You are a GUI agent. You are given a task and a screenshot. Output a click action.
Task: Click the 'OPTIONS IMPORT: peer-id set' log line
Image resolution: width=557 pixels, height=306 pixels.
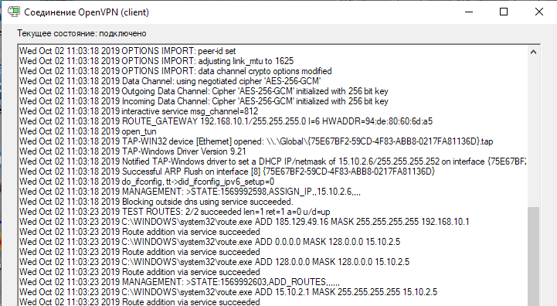point(127,51)
